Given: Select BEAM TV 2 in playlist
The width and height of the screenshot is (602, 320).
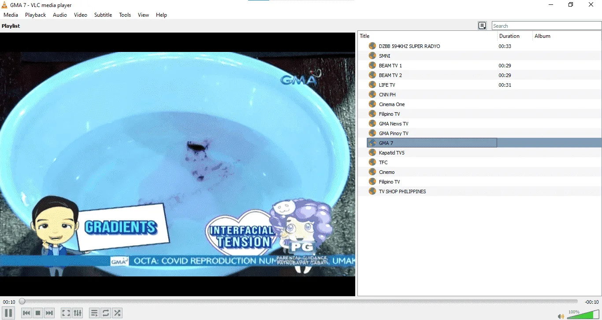Looking at the screenshot, I should [390, 75].
